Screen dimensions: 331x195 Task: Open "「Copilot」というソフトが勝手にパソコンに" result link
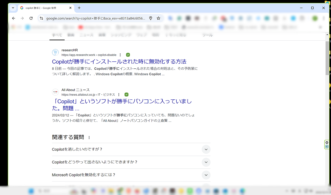[x=122, y=105]
